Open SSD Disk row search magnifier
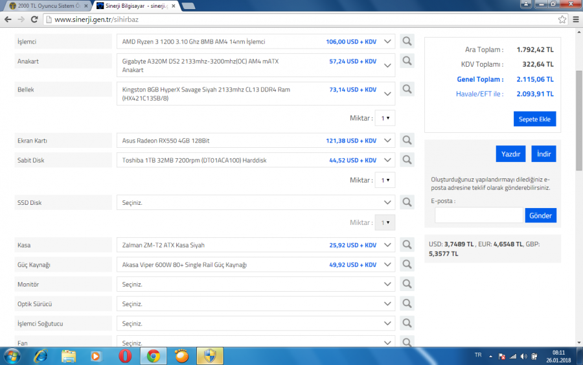The height and width of the screenshot is (365, 583). pyautogui.click(x=407, y=202)
